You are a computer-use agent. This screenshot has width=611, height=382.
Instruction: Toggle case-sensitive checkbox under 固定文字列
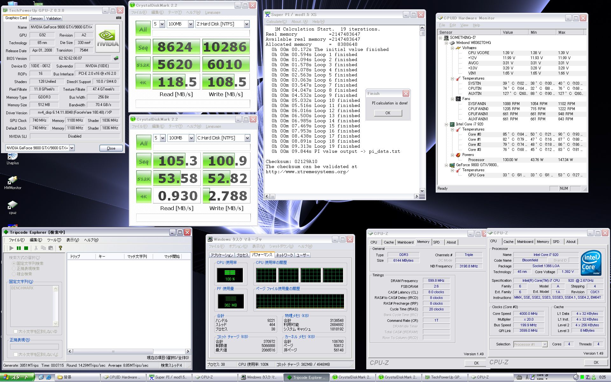[16, 331]
